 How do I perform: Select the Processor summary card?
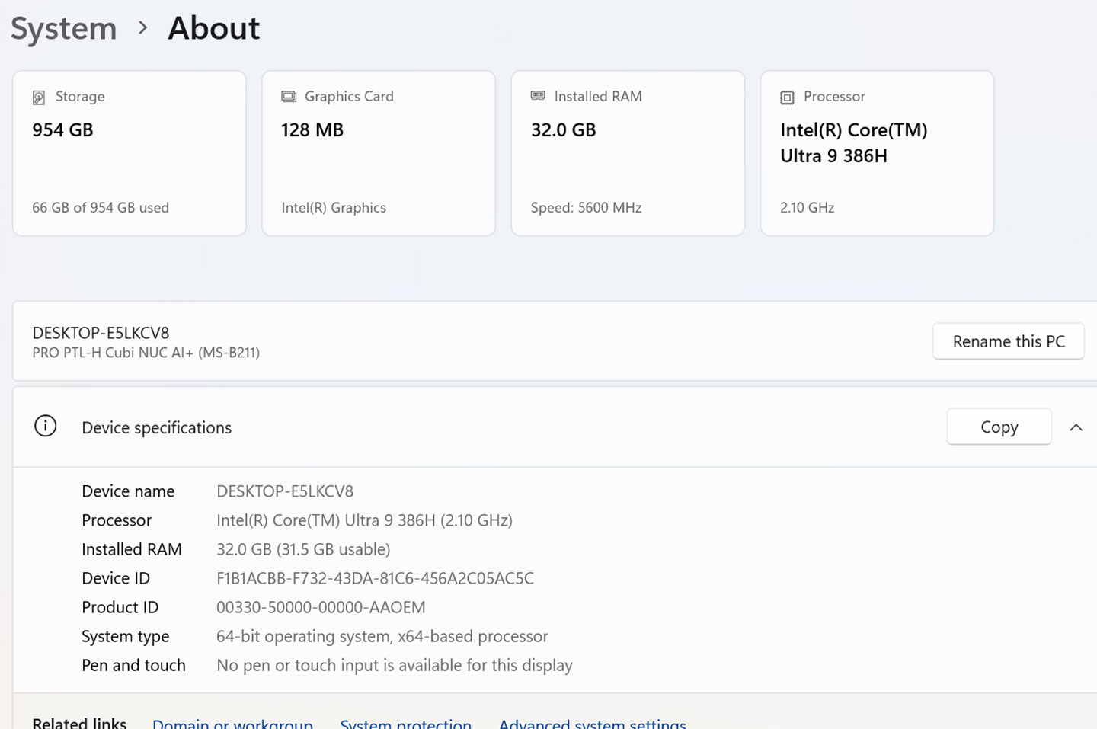pos(876,152)
